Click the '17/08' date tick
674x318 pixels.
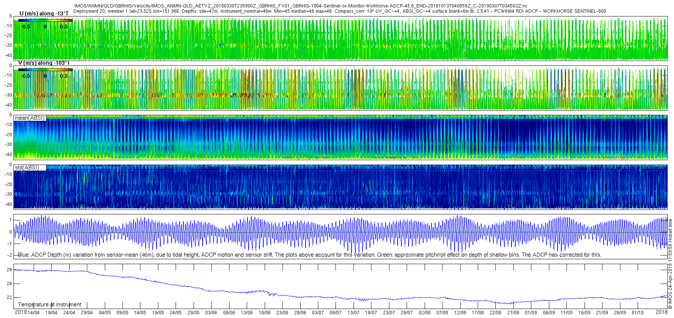[x=478, y=313]
